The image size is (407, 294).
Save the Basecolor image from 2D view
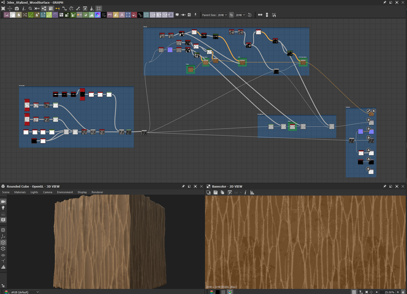click(216, 193)
